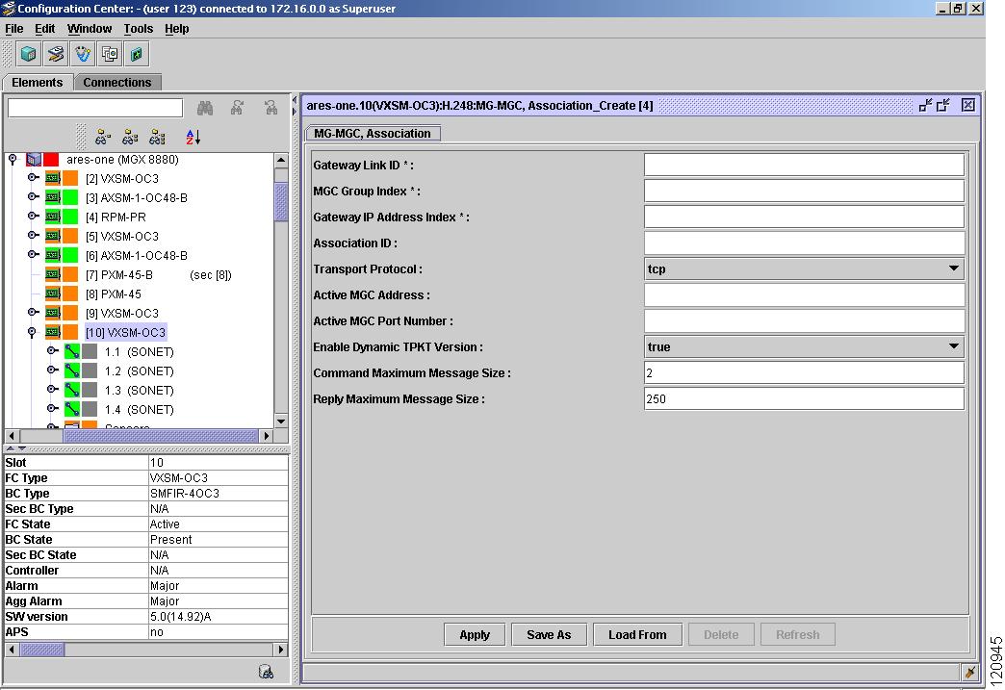1005x690 pixels.
Task: Click the find next binoculars icon
Action: (x=237, y=108)
